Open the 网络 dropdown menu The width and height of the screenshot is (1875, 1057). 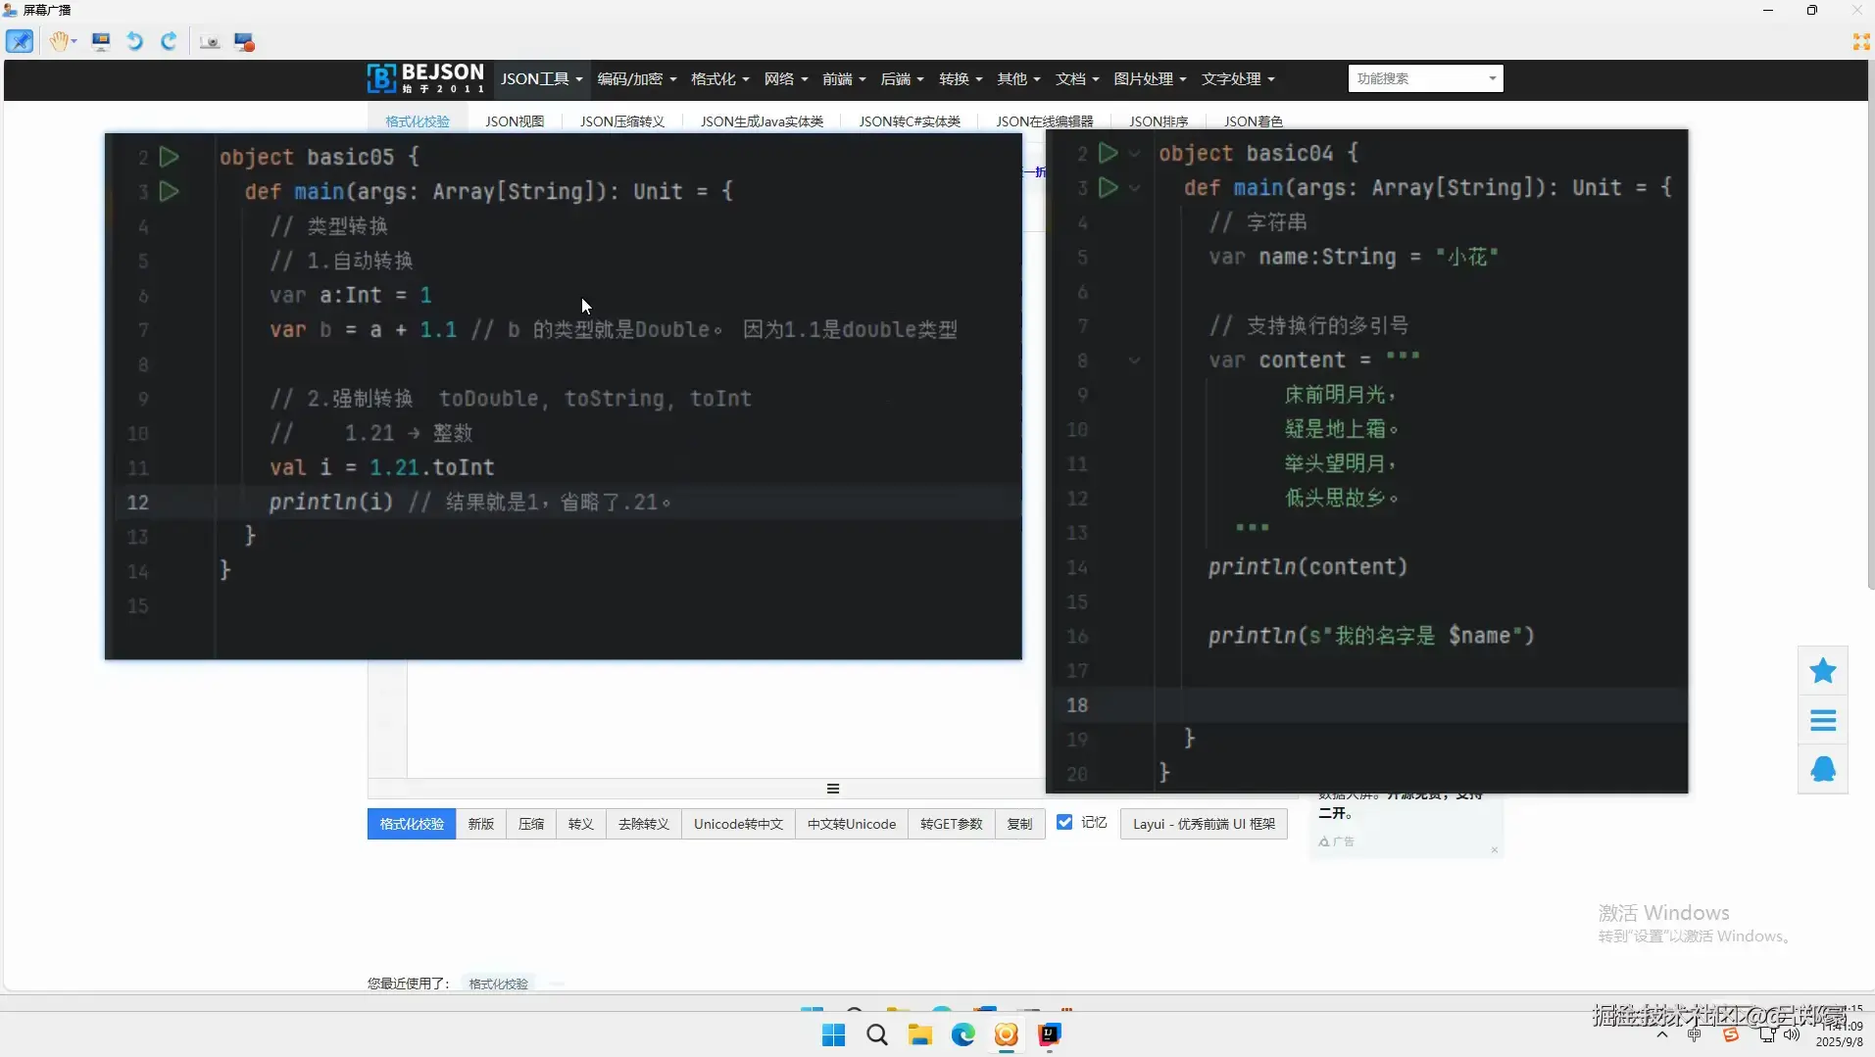(x=786, y=79)
